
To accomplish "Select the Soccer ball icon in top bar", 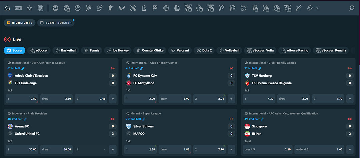I will [x=55, y=8].
